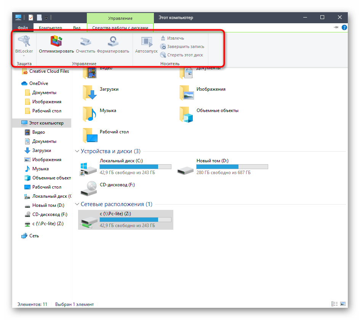Click the Форматировать (Format) ribbon icon
Screen dimensions: 360x320
[x=113, y=42]
